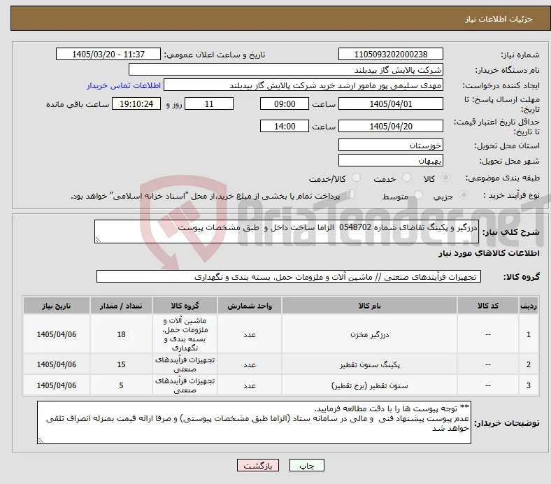
Task: Click the unit عدد in row 3
Action: 250,385
